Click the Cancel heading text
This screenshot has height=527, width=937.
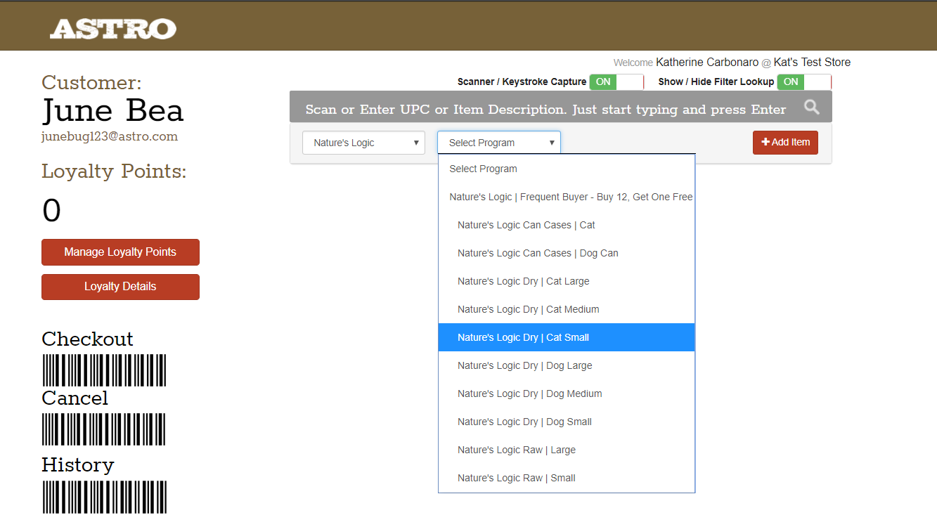[x=75, y=398]
